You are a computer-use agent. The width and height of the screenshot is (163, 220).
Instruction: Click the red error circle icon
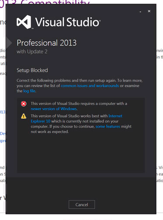click(x=24, y=104)
